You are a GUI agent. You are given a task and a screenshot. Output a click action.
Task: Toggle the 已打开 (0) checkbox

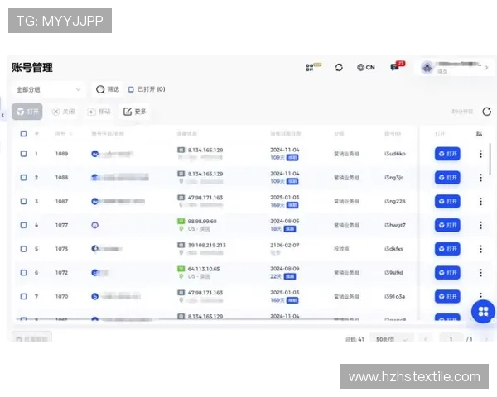pos(131,89)
